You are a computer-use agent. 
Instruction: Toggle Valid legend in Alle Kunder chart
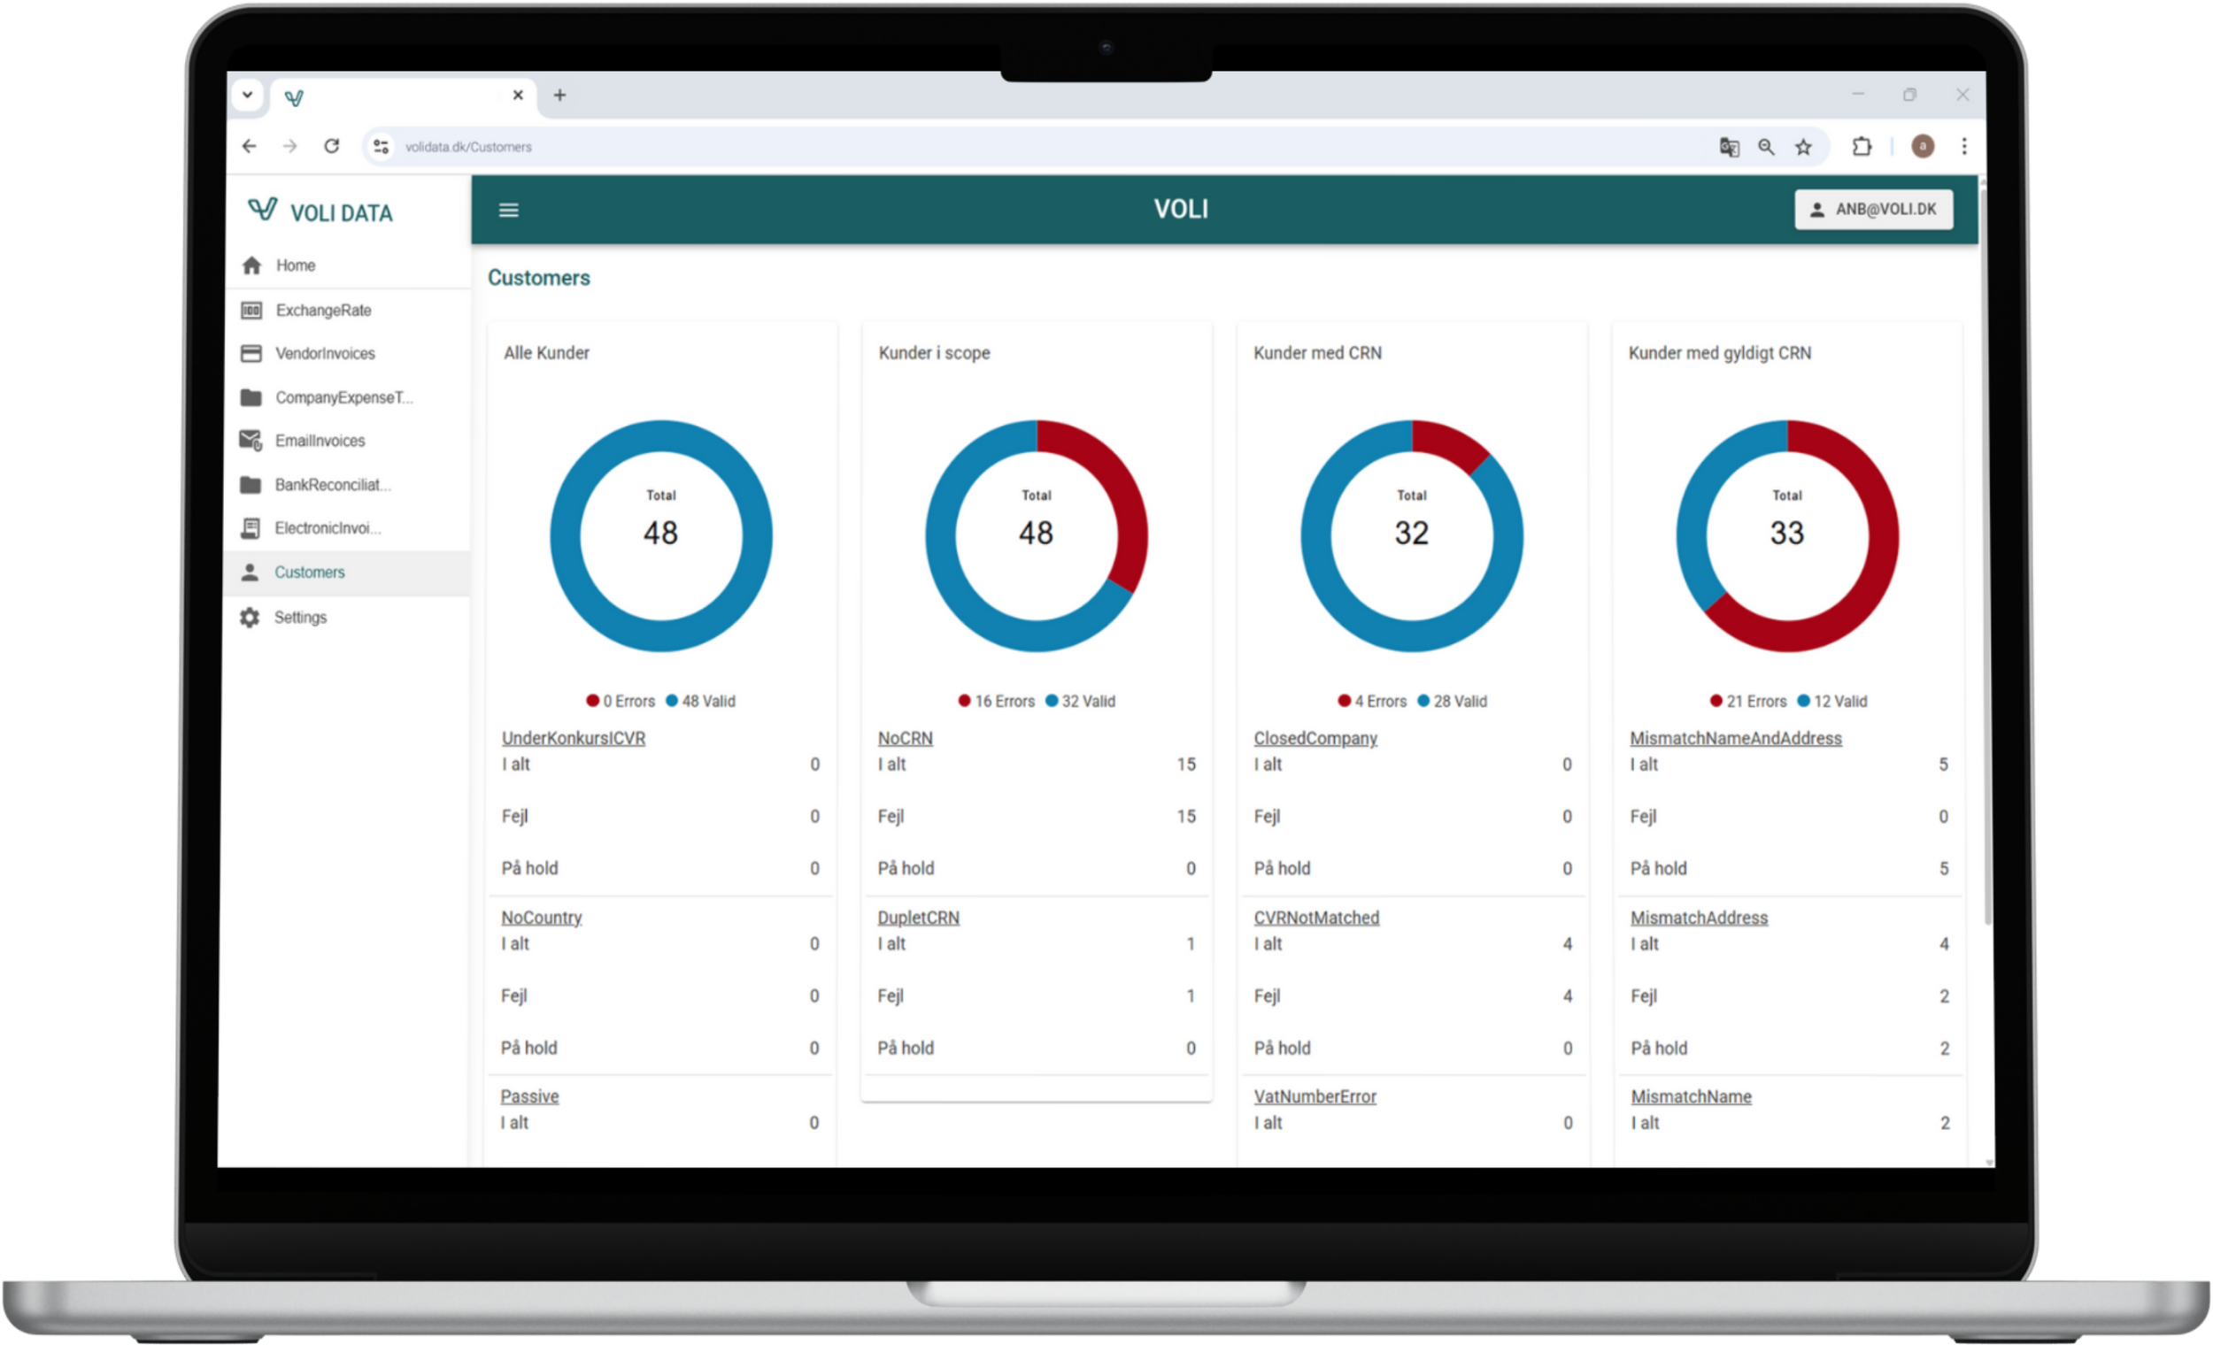click(x=699, y=701)
